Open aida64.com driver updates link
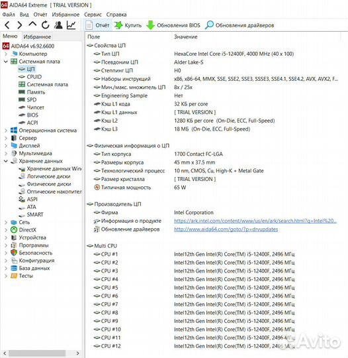348x358 pixels. [x=226, y=229]
